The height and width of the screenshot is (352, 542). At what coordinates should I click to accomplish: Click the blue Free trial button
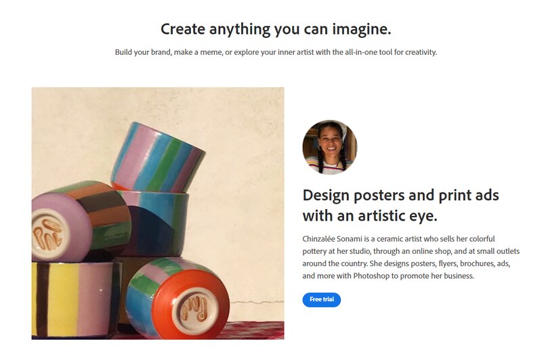321,299
